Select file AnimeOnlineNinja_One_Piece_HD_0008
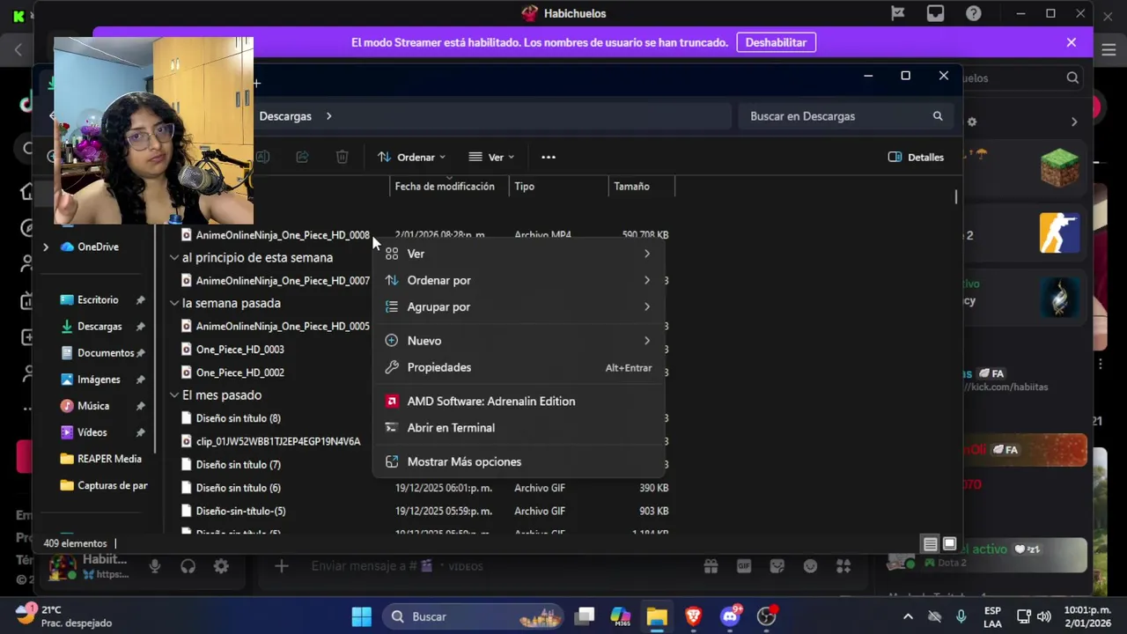This screenshot has width=1127, height=634. click(x=283, y=235)
